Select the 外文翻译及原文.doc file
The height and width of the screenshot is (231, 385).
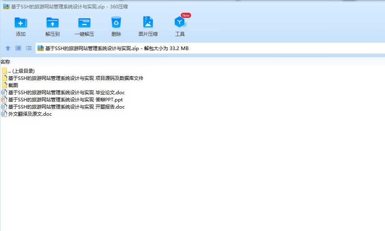pos(27,114)
